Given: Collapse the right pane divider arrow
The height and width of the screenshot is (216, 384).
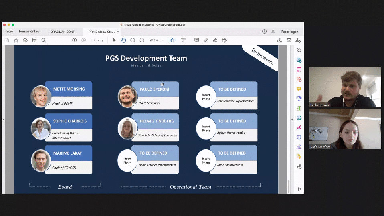Looking at the screenshot, I should pyautogui.click(x=292, y=119).
